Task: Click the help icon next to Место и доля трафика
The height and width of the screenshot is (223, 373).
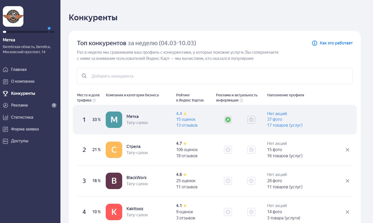Action: (x=94, y=100)
